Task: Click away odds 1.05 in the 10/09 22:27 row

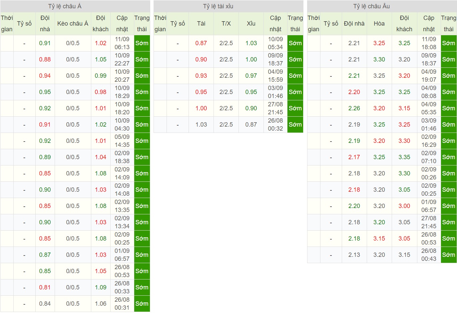Action: [101, 59]
